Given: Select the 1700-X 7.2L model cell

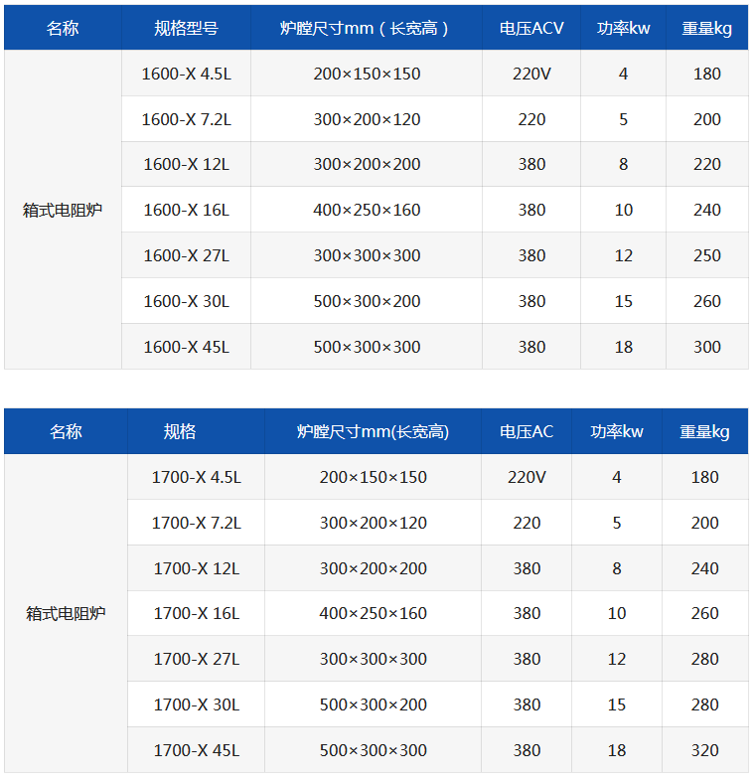Looking at the screenshot, I should click(196, 523).
